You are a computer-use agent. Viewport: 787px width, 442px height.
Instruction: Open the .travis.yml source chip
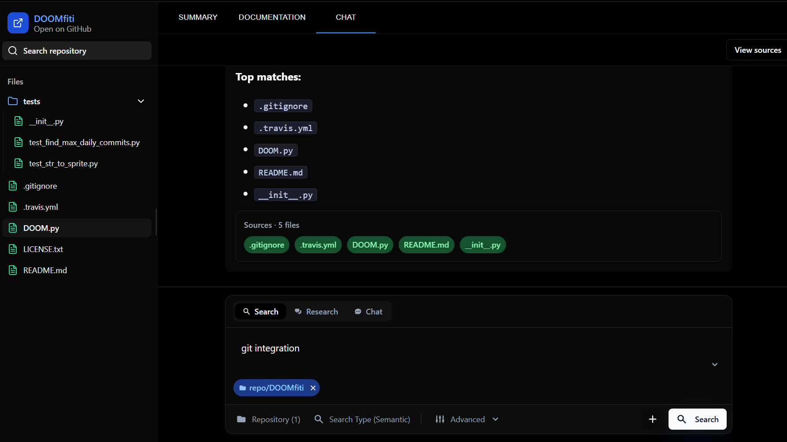[318, 245]
